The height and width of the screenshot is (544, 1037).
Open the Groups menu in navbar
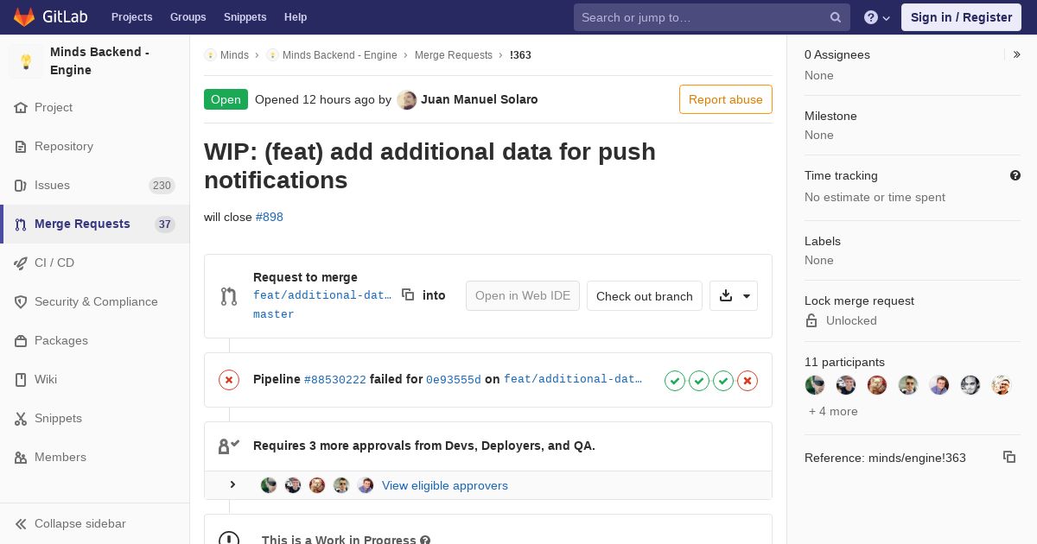pos(188,17)
